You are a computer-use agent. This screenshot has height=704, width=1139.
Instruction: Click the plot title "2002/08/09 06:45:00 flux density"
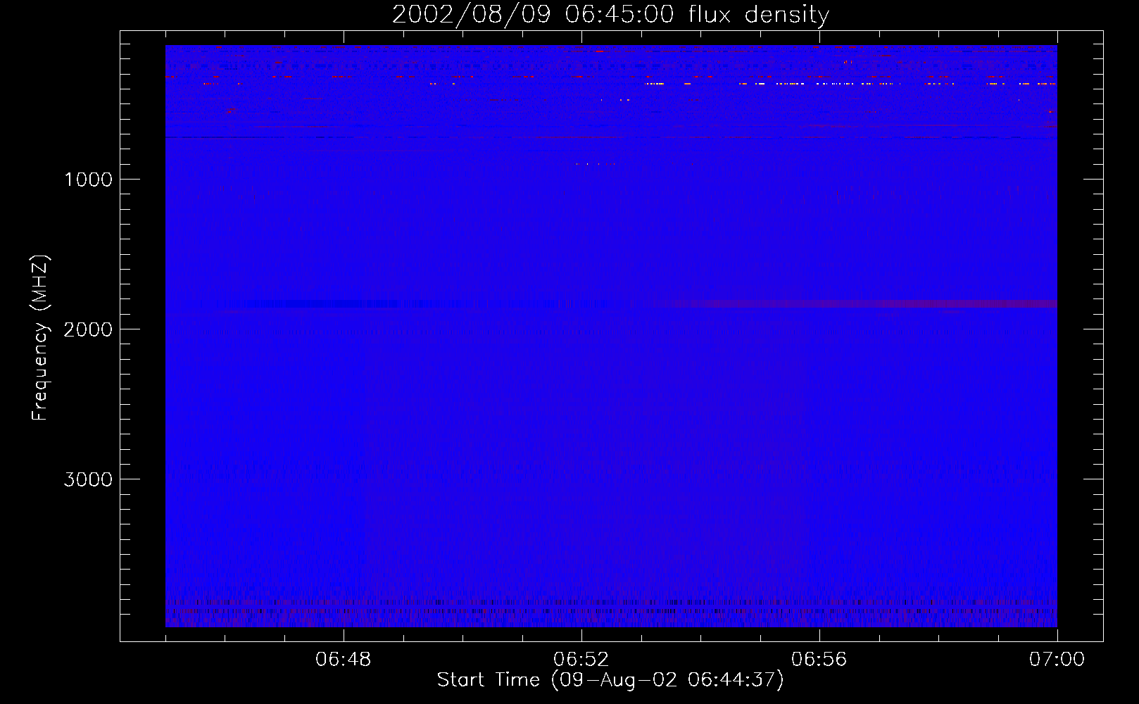point(610,14)
